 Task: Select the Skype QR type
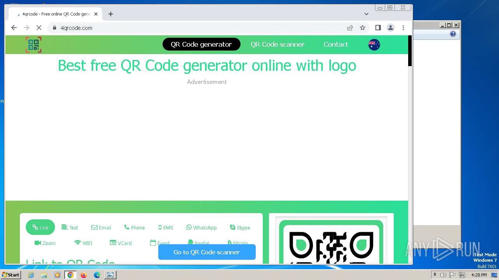(x=240, y=227)
